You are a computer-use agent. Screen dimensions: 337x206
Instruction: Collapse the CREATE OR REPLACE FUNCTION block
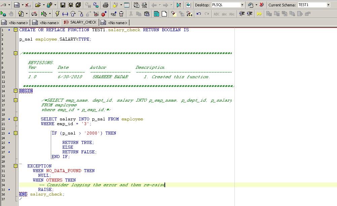15,30
